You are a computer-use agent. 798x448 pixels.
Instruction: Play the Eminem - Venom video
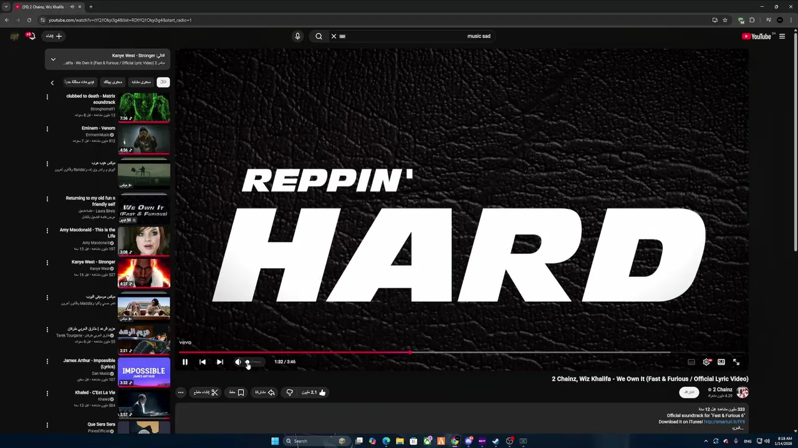144,139
